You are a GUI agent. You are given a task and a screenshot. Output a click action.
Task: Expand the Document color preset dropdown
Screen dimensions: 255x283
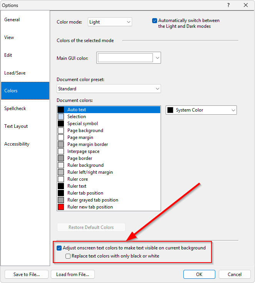click(109, 89)
